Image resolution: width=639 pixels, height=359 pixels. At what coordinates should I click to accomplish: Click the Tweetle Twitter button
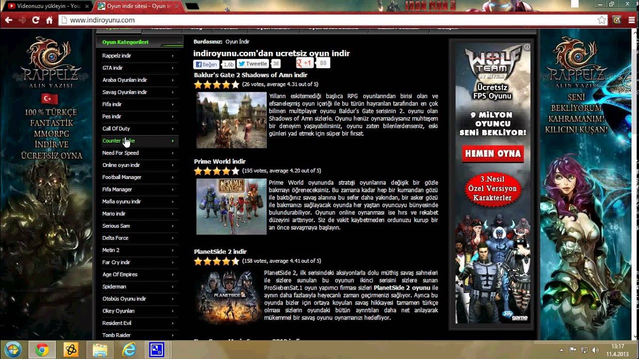[253, 64]
